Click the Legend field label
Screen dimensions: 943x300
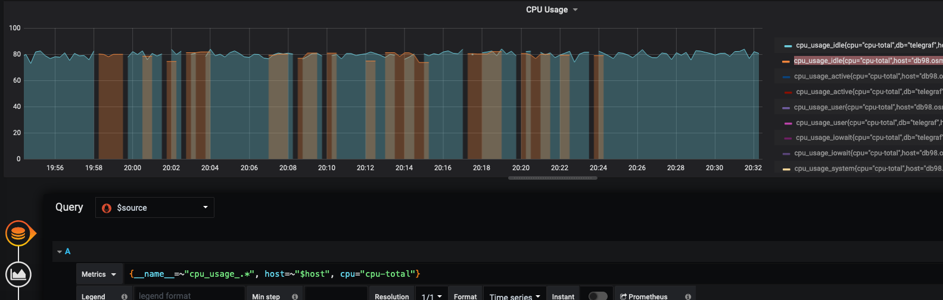pyautogui.click(x=94, y=296)
